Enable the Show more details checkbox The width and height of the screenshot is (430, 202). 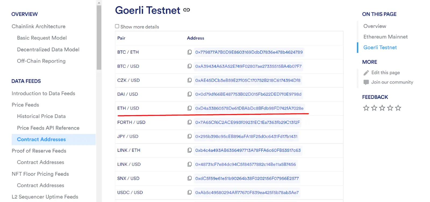click(x=117, y=26)
